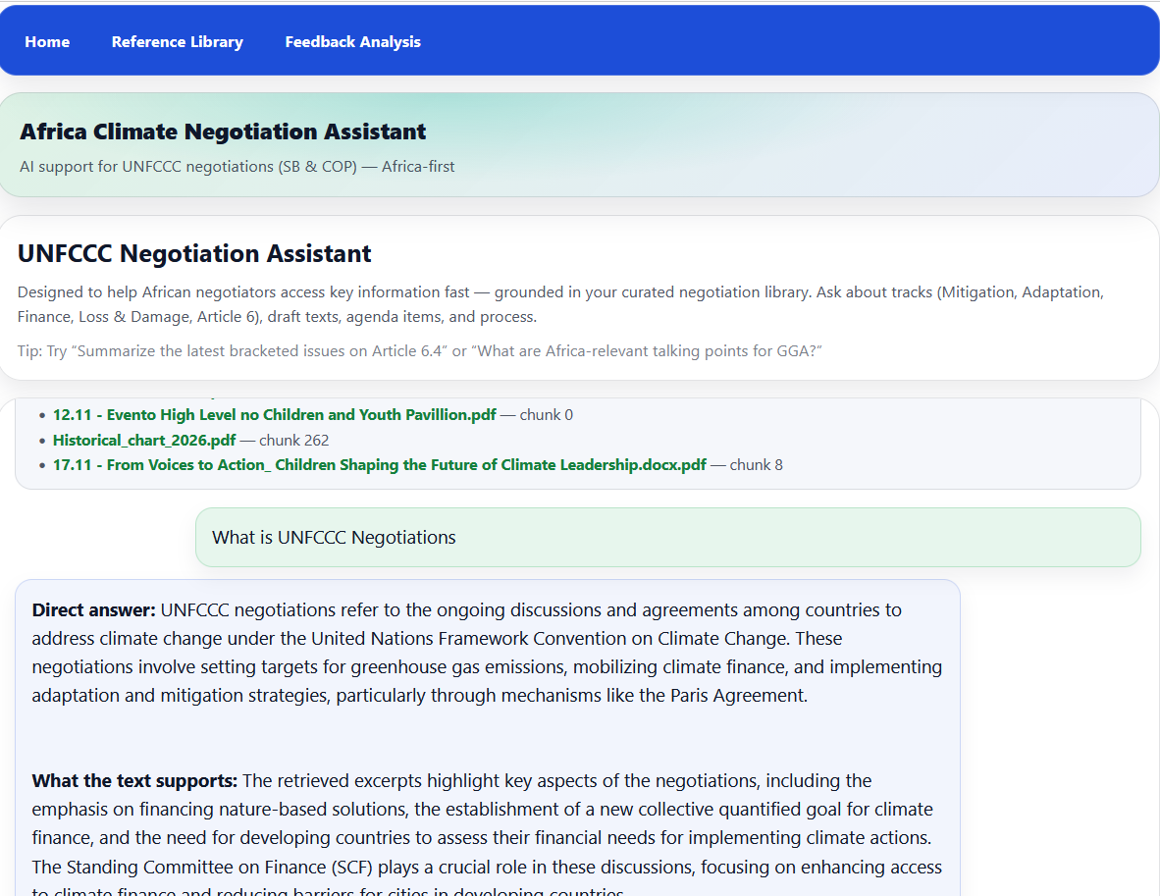Open the Reference Library page

(x=177, y=41)
